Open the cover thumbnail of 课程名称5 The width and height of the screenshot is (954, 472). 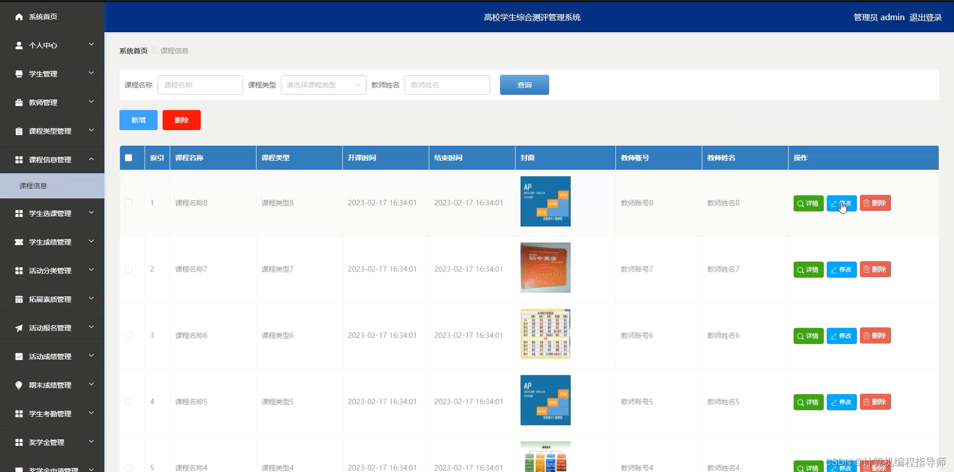tap(545, 400)
